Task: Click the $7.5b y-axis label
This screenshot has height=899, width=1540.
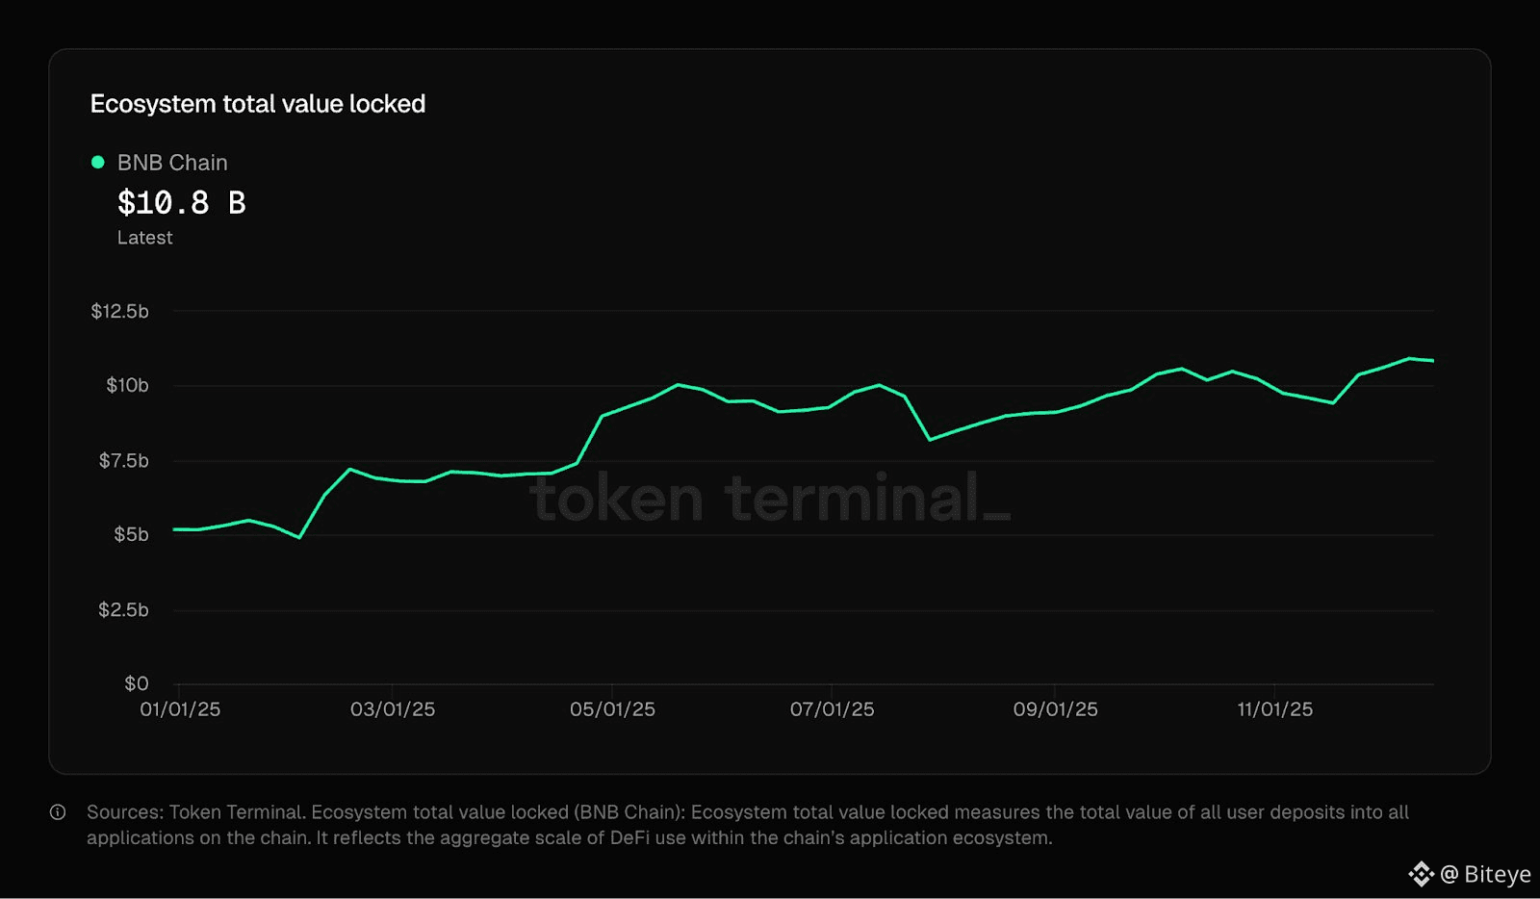Action: click(x=124, y=460)
